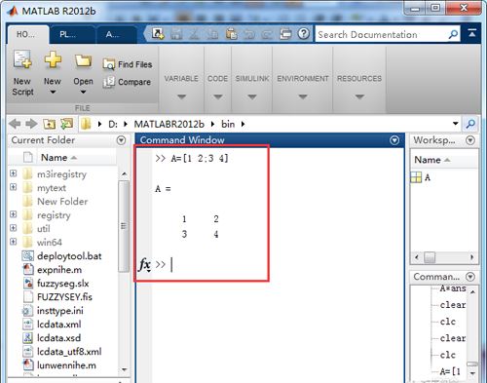Expand the win64 folder

[14, 242]
